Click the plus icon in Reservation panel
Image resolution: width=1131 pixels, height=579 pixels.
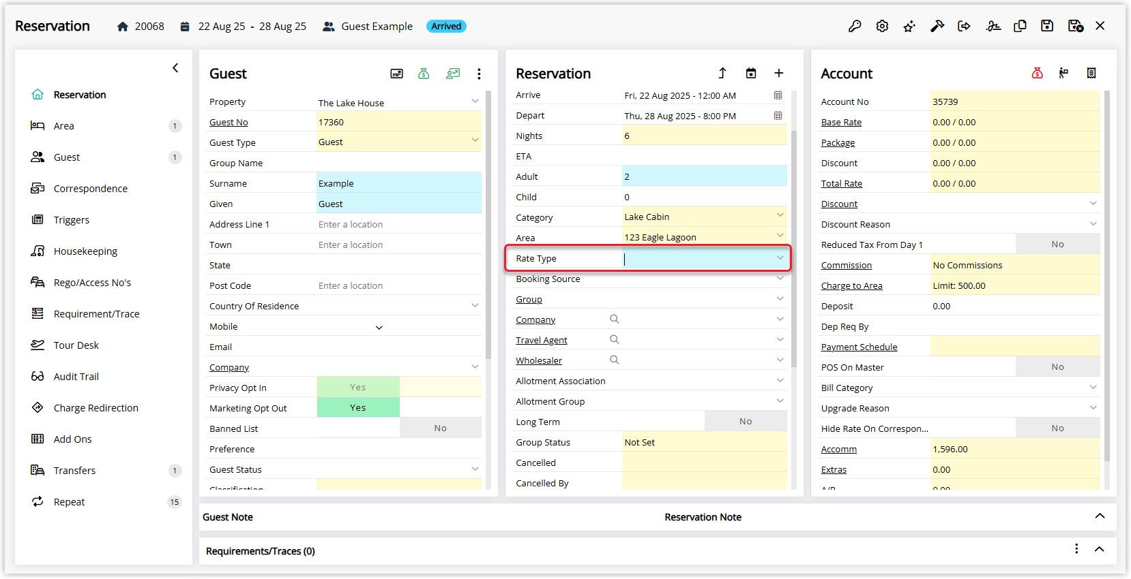coord(779,73)
